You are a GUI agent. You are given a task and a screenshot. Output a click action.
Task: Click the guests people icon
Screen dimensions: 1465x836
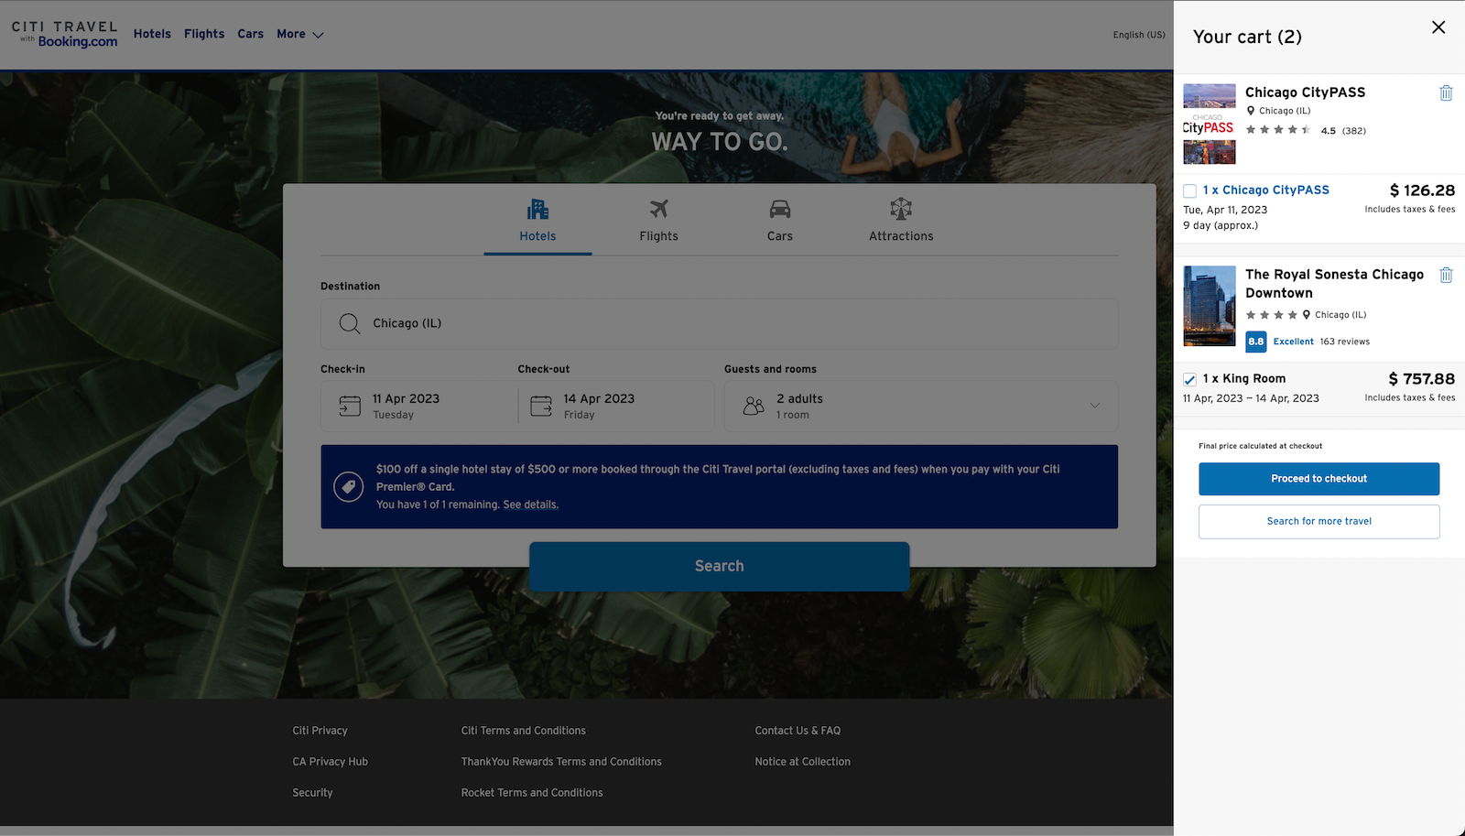(x=754, y=406)
